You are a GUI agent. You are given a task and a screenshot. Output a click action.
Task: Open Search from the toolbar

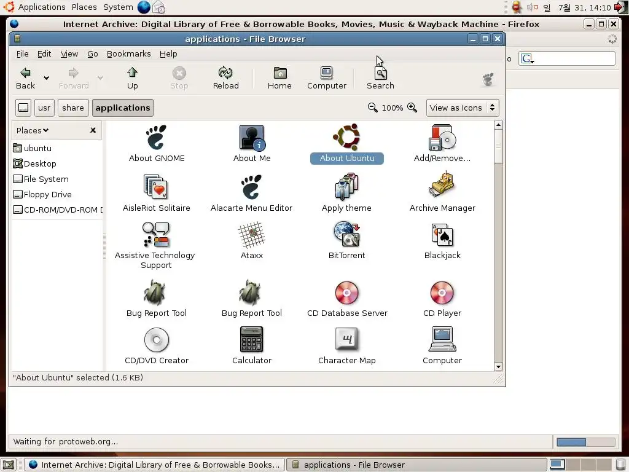[380, 78]
